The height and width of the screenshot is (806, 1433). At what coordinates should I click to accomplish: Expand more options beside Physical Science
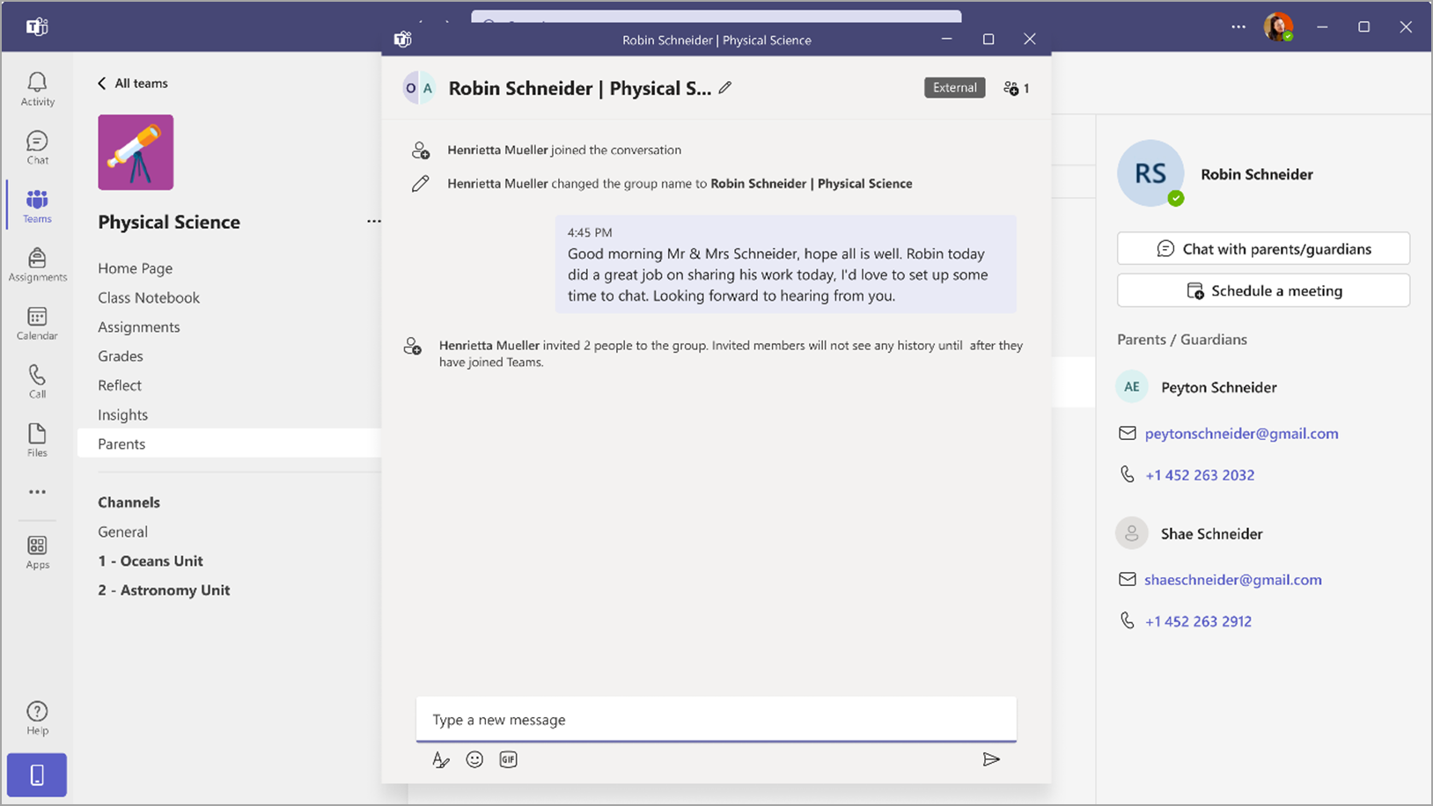[x=374, y=222]
